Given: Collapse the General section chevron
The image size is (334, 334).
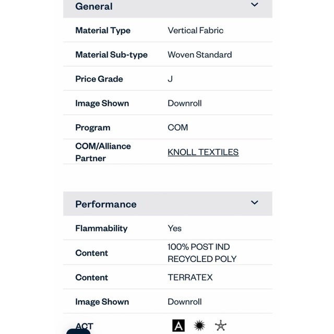Looking at the screenshot, I should 255,5.
